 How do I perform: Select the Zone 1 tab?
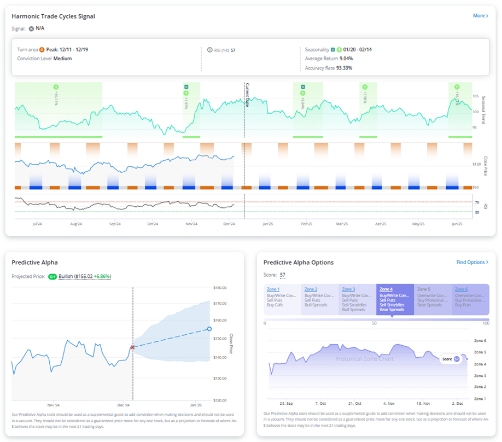coord(282,299)
